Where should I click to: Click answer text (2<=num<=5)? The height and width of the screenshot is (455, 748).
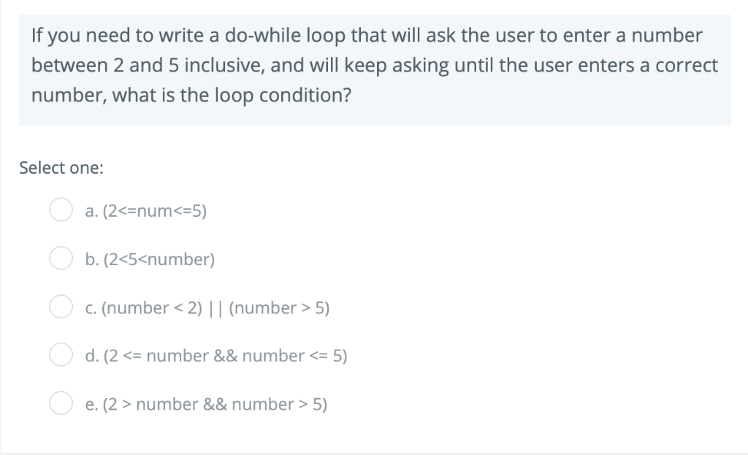[146, 211]
